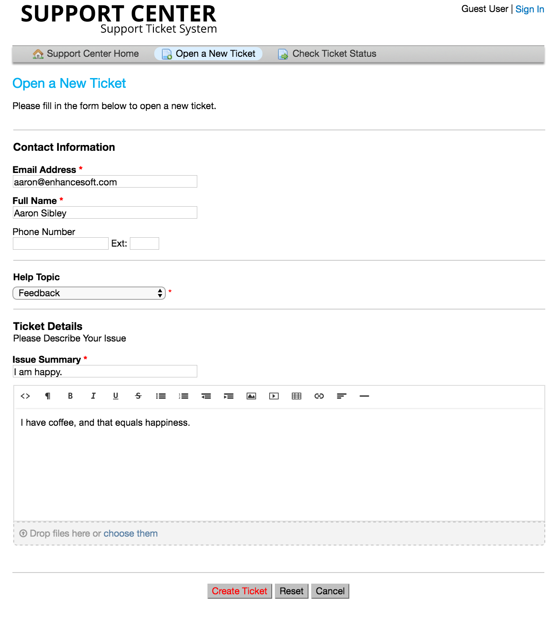This screenshot has height=620, width=555.
Task: Open the Help Topic dropdown
Action: pyautogui.click(x=89, y=293)
